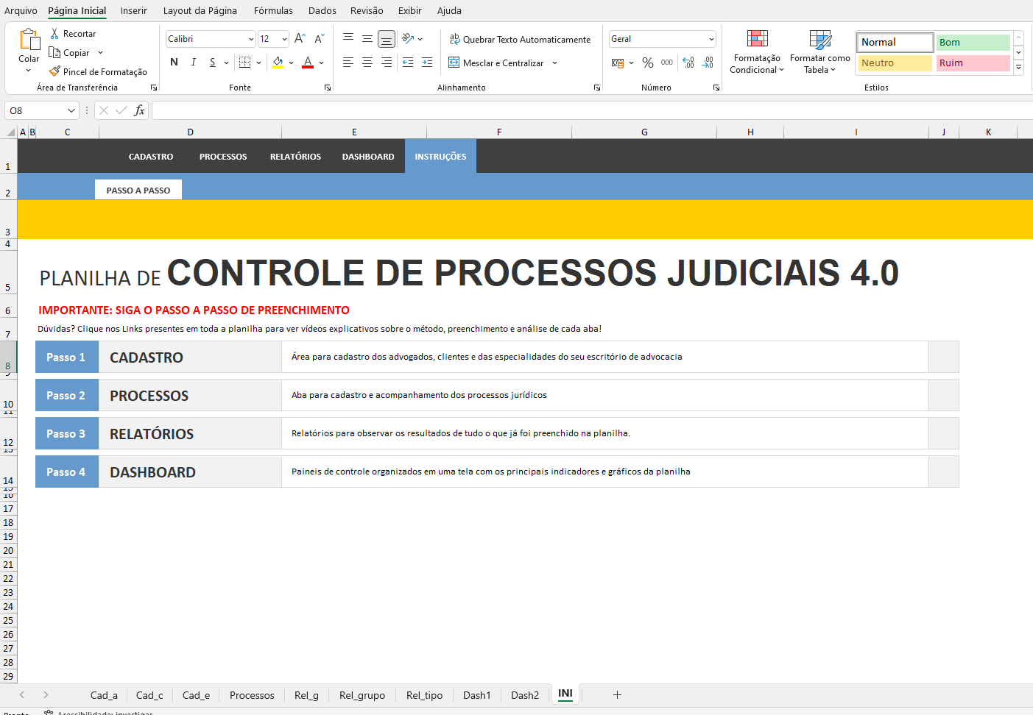Open the Fórmulas ribbon tab
Viewport: 1033px width, 715px height.
(x=273, y=10)
